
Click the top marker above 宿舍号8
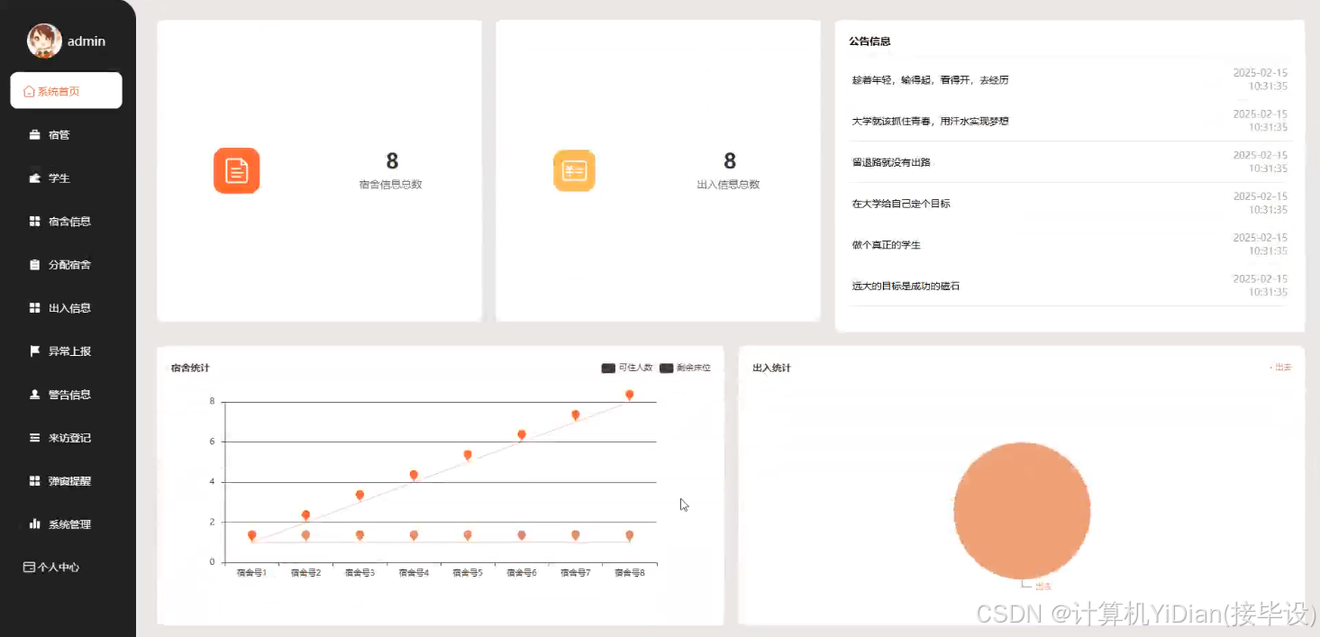(x=630, y=396)
